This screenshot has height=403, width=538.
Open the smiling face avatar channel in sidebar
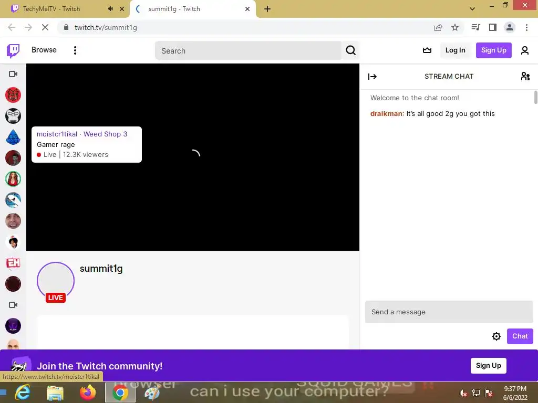[13, 221]
